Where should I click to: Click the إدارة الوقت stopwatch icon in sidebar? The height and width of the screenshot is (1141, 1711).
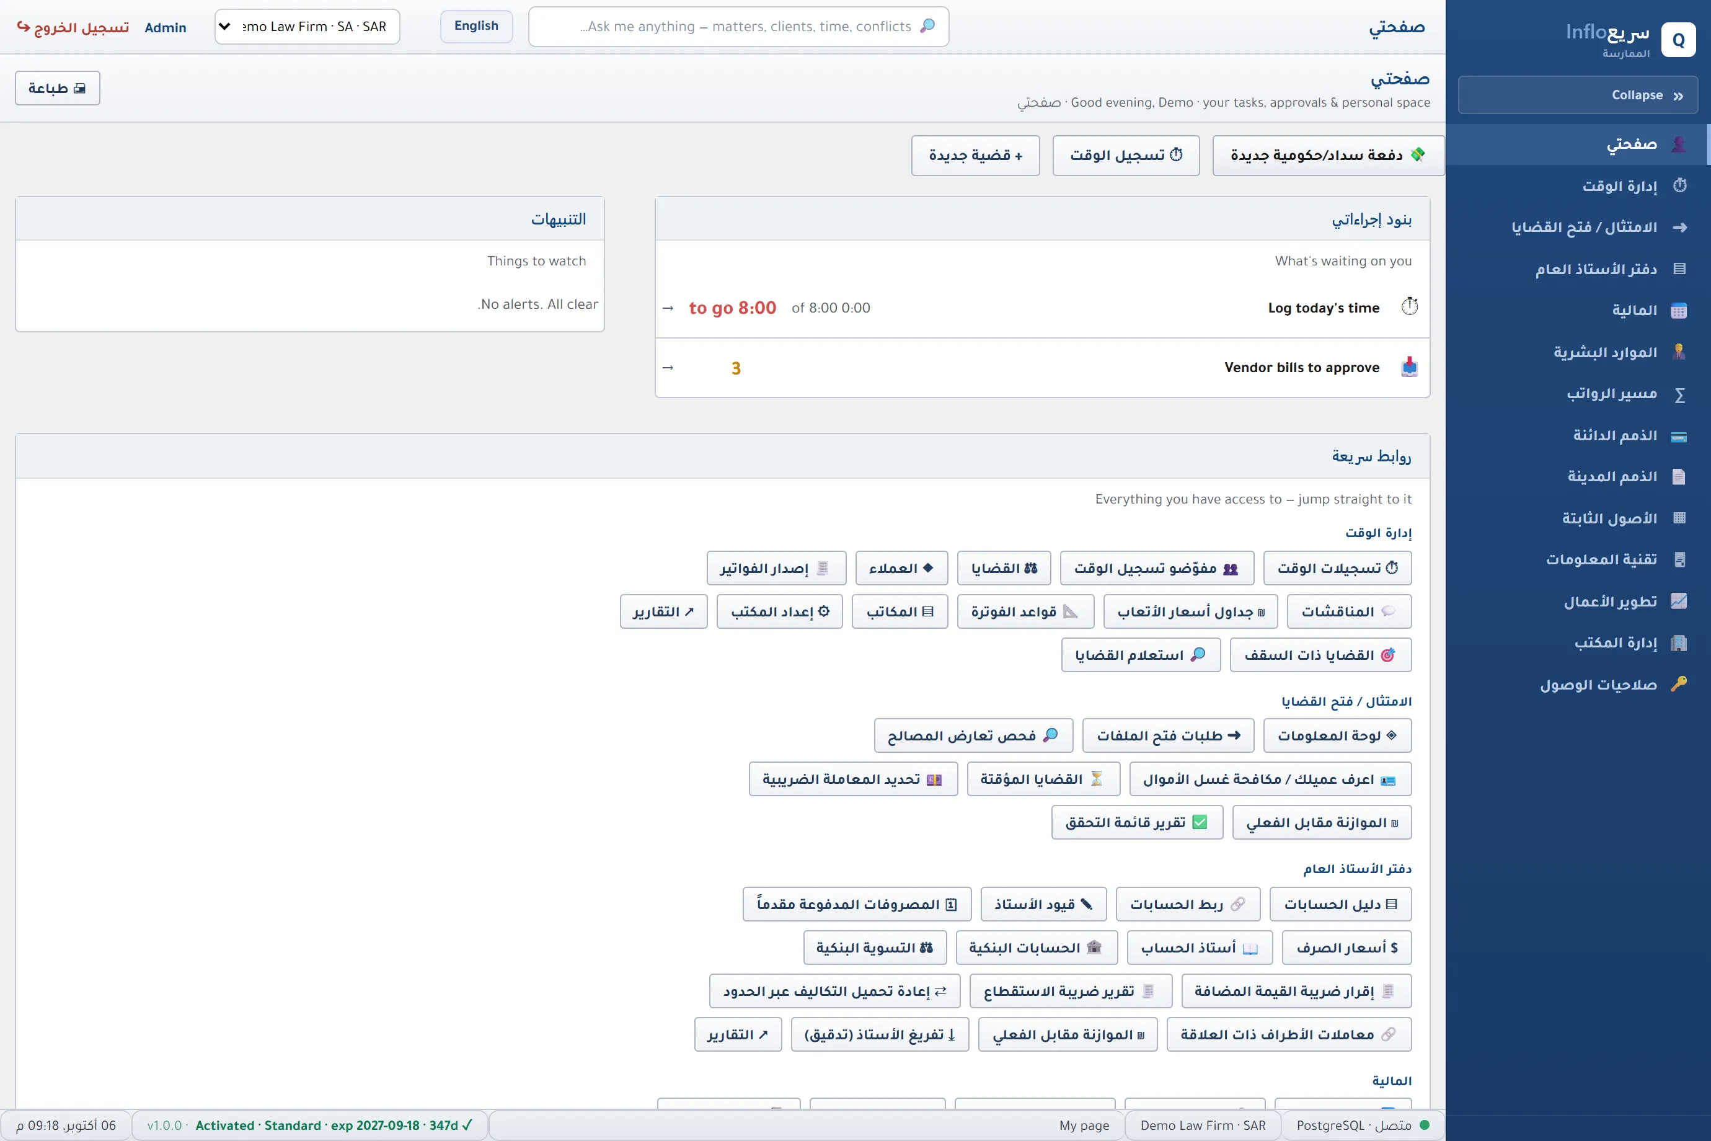(x=1679, y=185)
